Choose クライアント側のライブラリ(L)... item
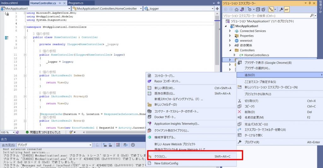 click(191, 131)
